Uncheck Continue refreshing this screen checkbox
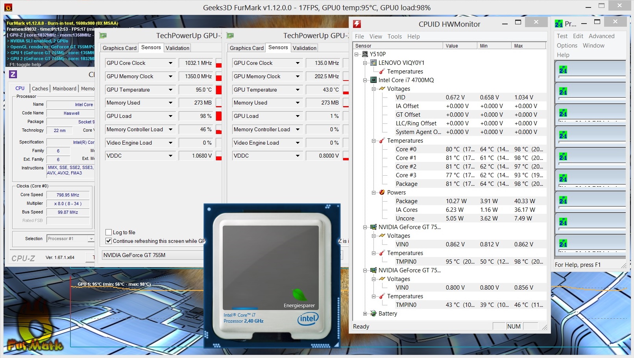Viewport: 634px width, 358px height. click(x=109, y=241)
